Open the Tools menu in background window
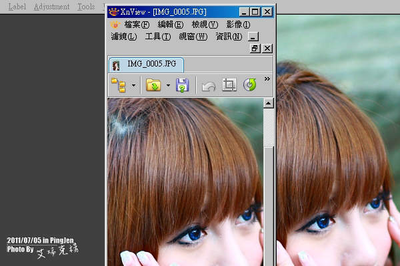Screen dimensions: 400x266 [x=86, y=7]
